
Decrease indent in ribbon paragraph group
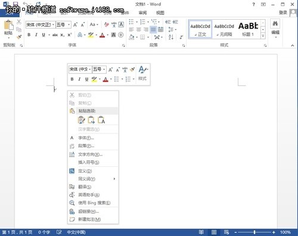(x=168, y=21)
